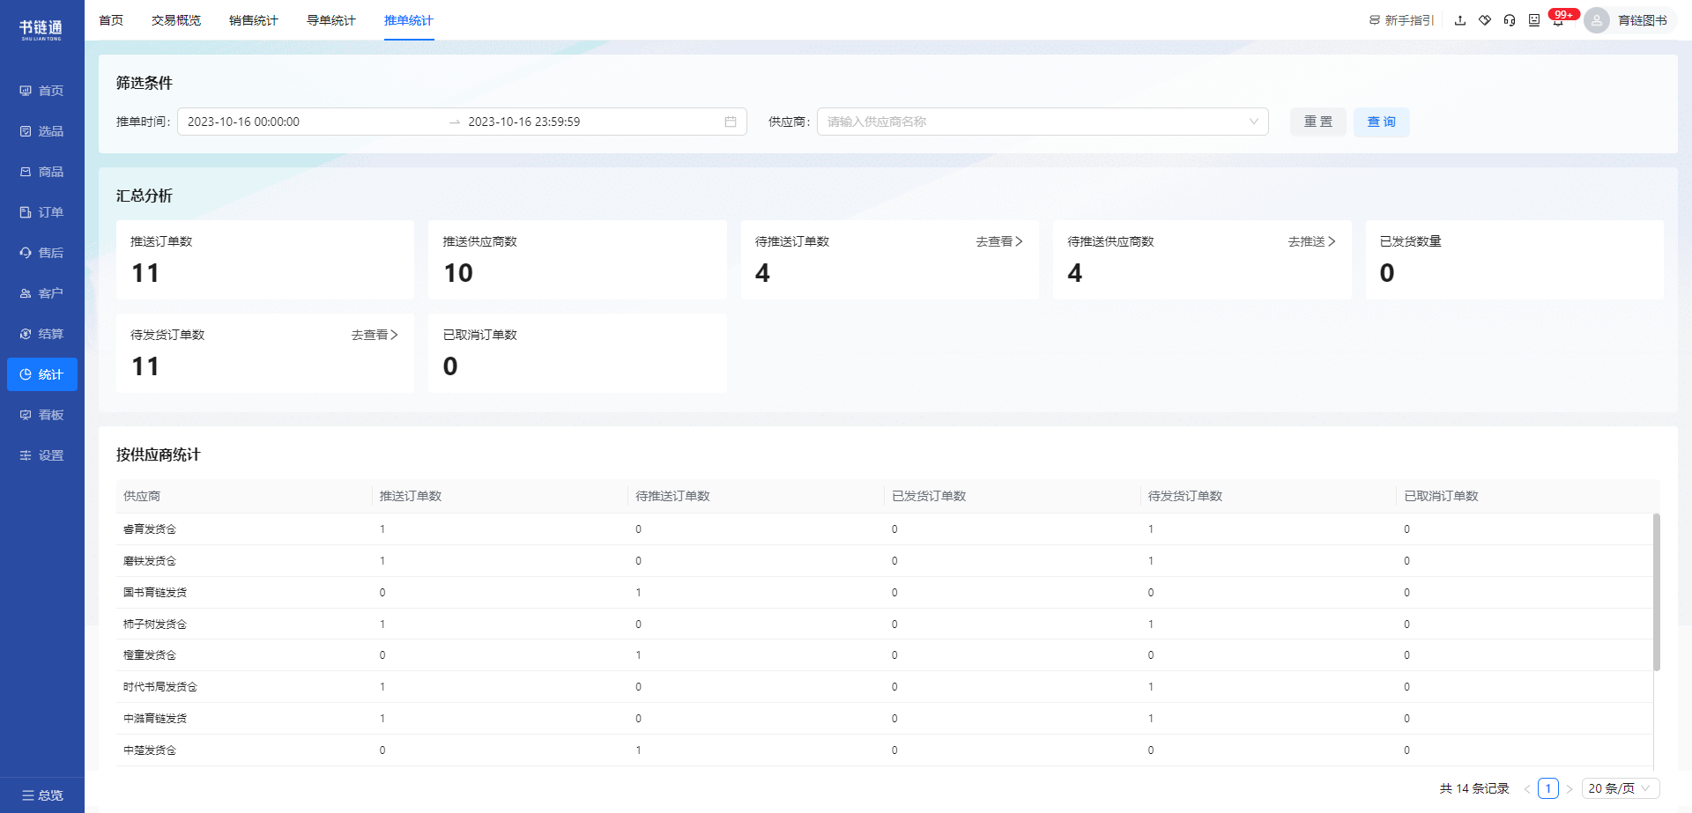Click 去查看 on the 待发货订单数 card
The image size is (1692, 813).
[375, 335]
